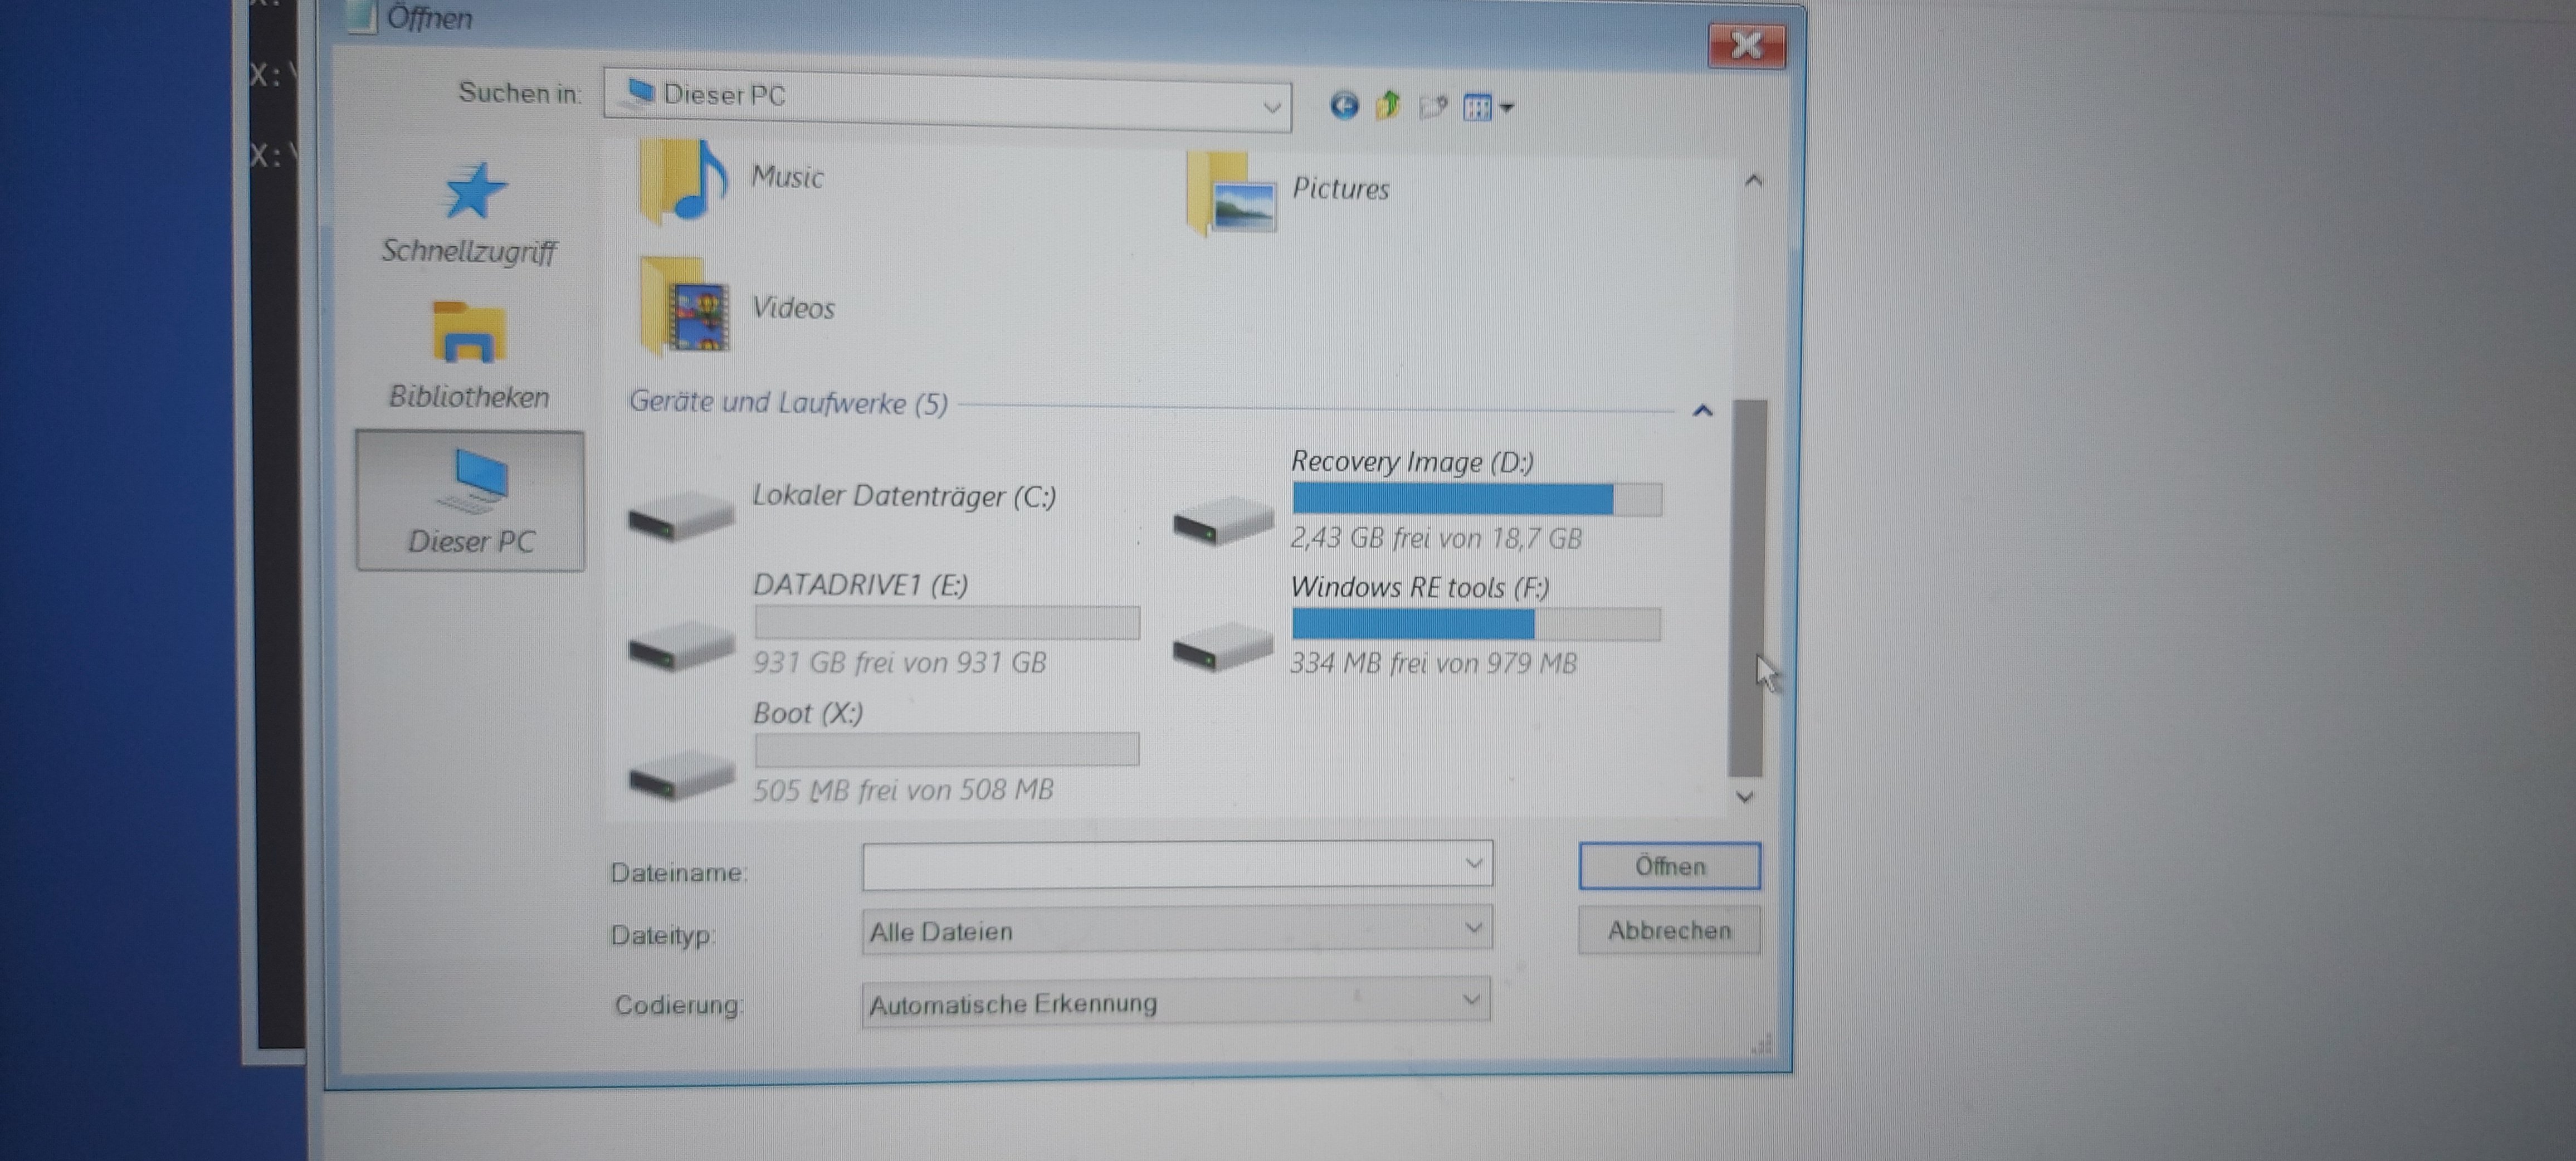Collapse the Geräte und Laufwerke group
This screenshot has width=2576, height=1161.
pos(1702,410)
